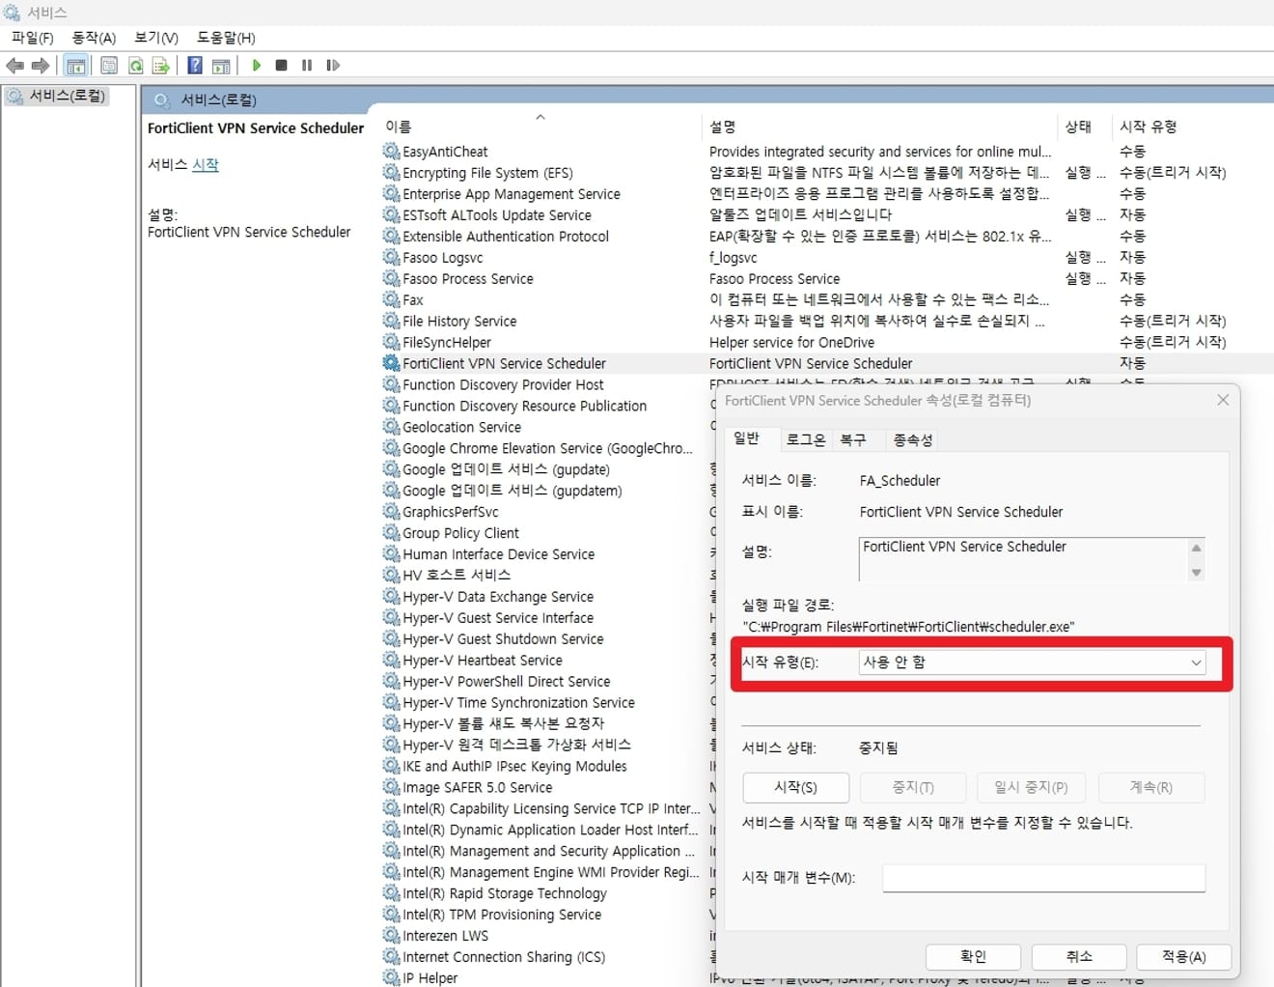The image size is (1274, 987).
Task: Open the 파일(F) menu
Action: (32, 38)
